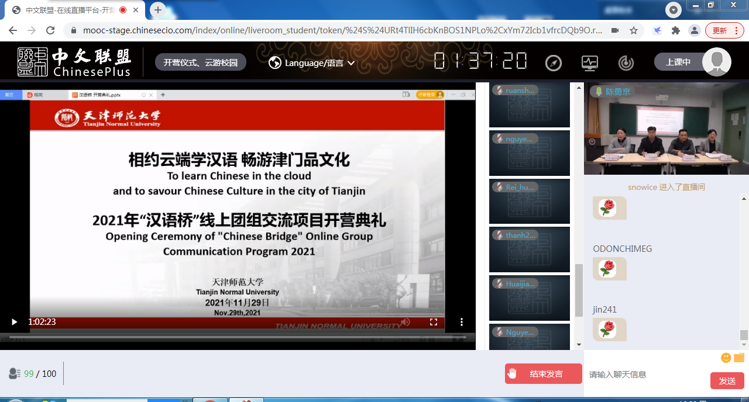749x402 pixels.
Task: Click the 结束发言 end speaking button
Action: [x=543, y=374]
